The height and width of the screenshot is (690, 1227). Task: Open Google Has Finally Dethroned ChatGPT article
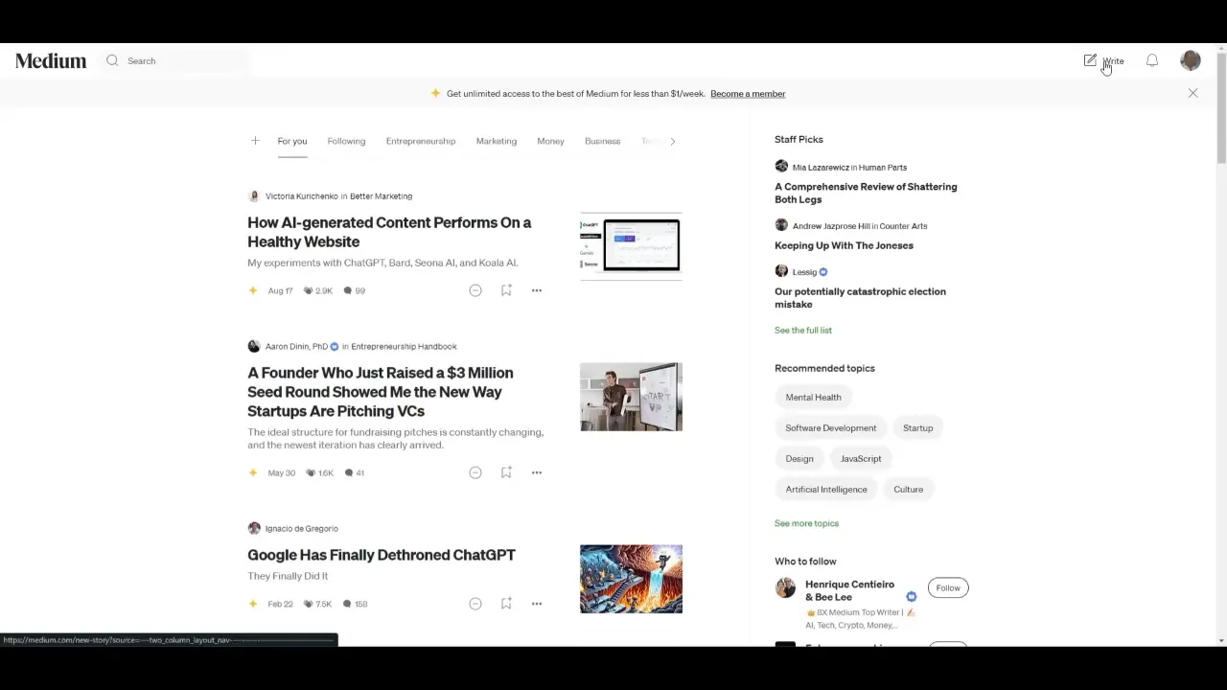coord(382,555)
